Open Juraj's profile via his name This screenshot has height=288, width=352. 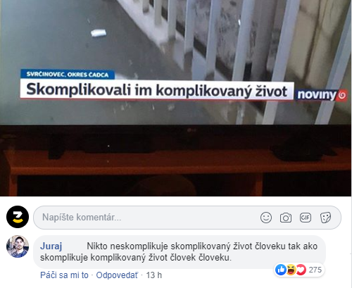pos(51,246)
